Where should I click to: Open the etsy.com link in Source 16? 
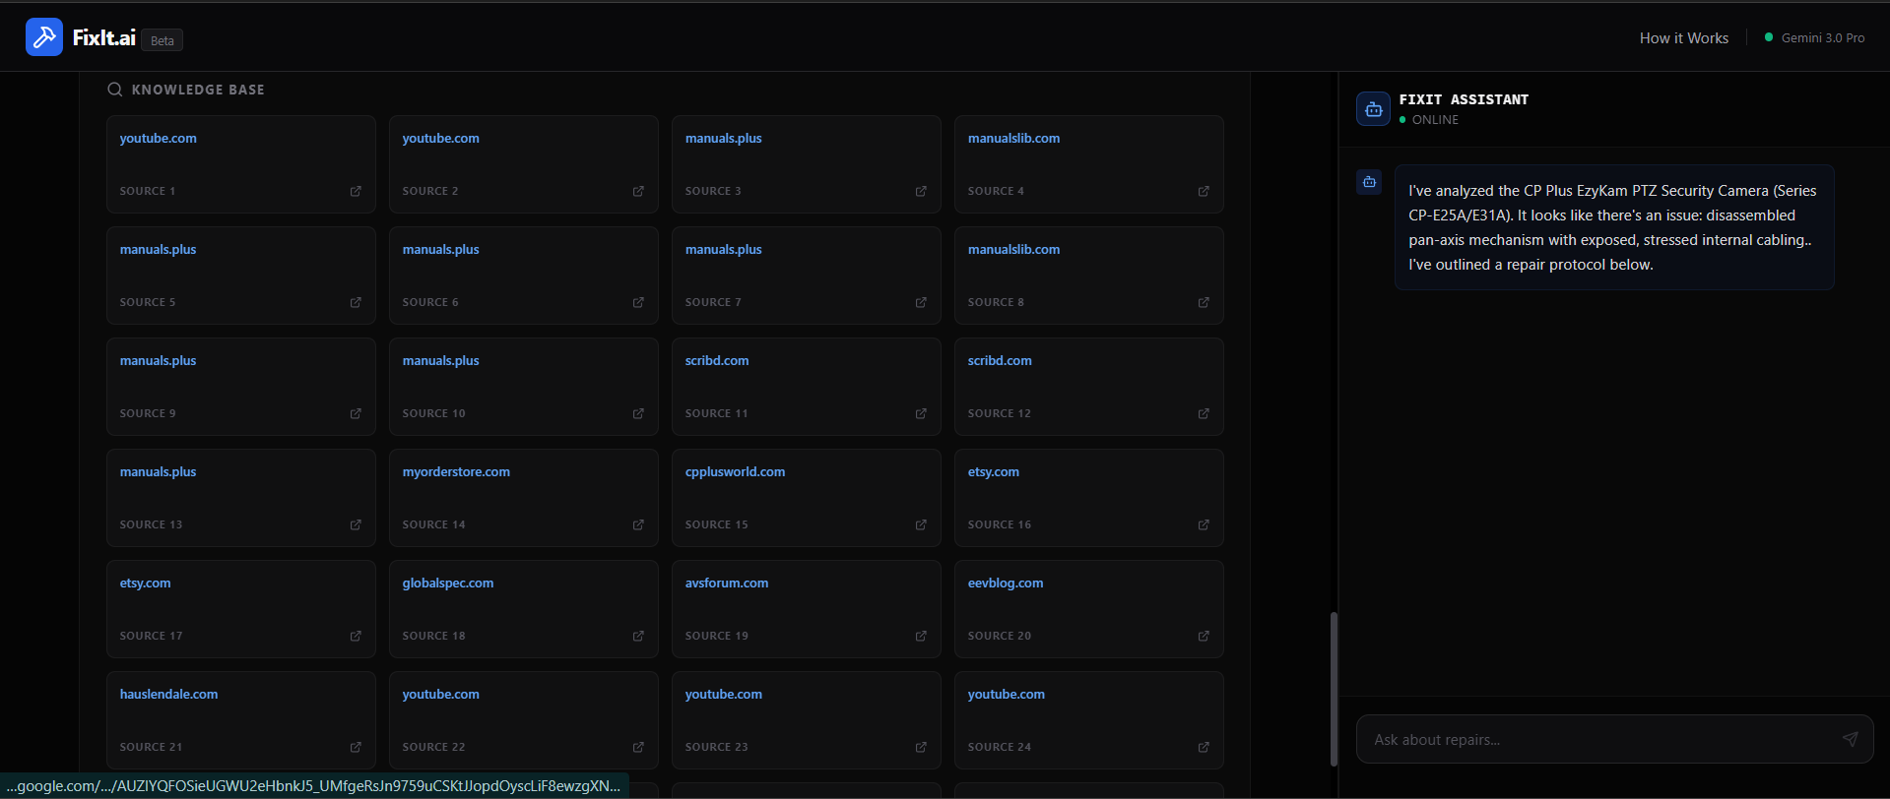point(994,472)
